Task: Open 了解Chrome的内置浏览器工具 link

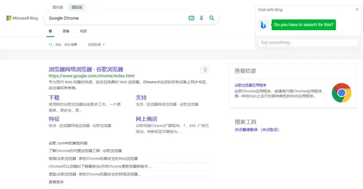Action: coord(85,151)
